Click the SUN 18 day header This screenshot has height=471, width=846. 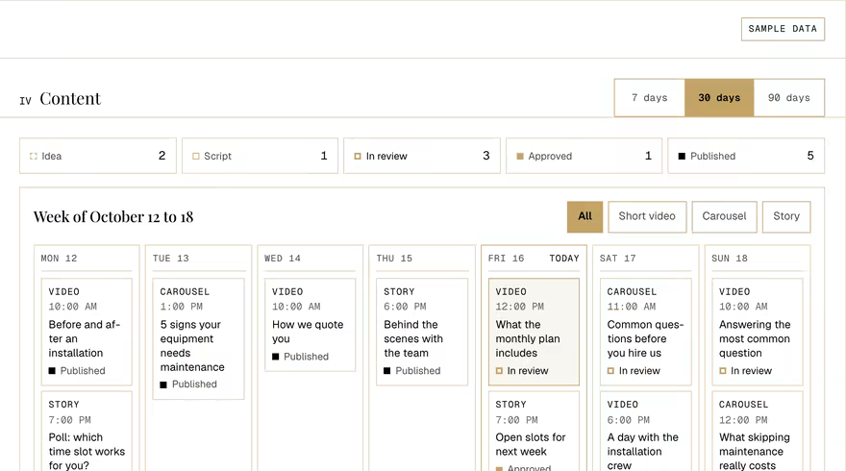coord(730,259)
